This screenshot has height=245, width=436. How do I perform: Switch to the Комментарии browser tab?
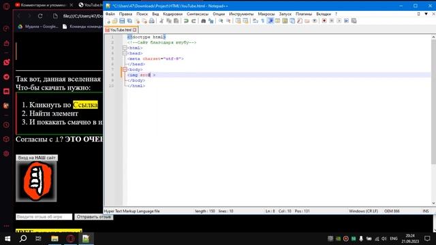(44, 5)
